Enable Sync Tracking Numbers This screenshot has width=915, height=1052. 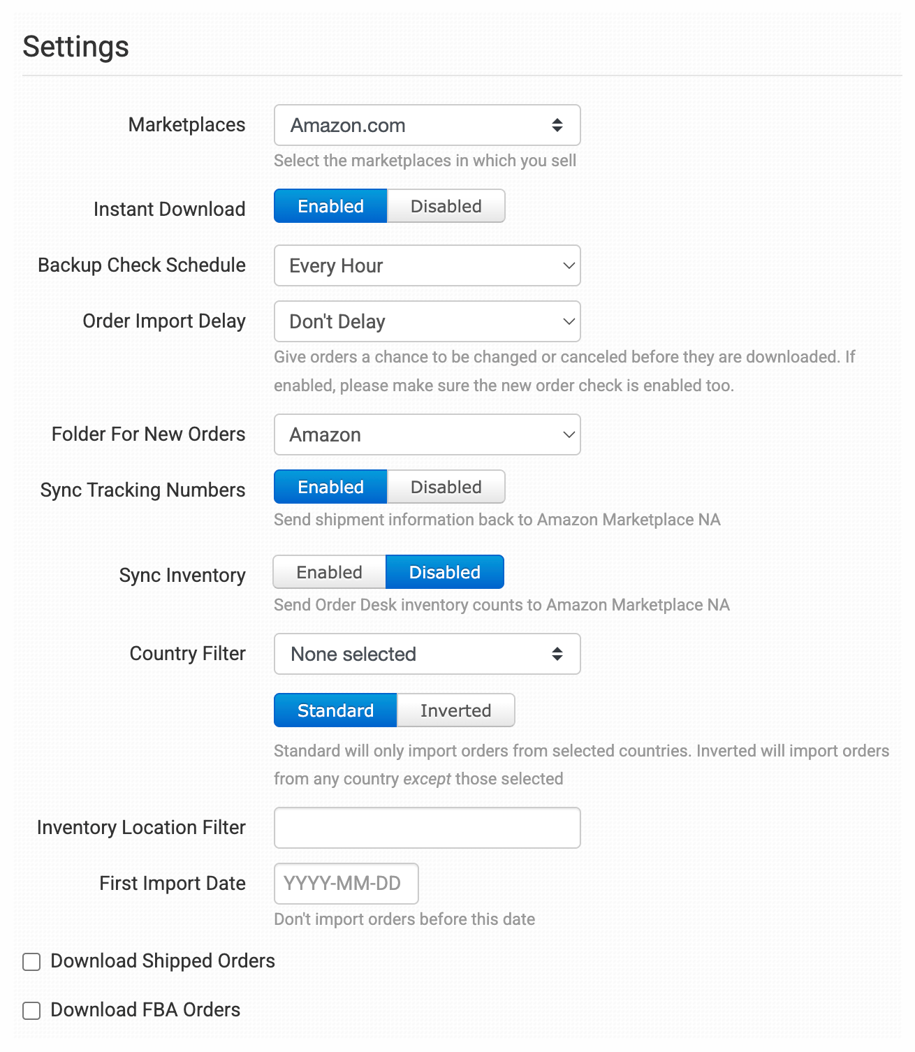330,487
